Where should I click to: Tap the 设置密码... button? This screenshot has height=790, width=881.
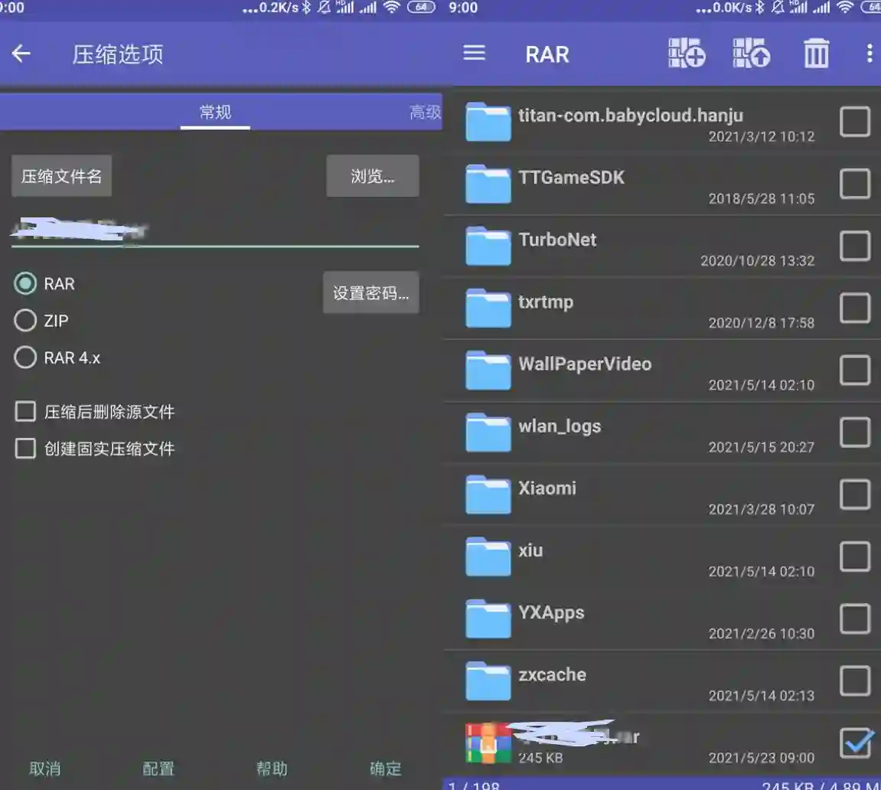[370, 292]
